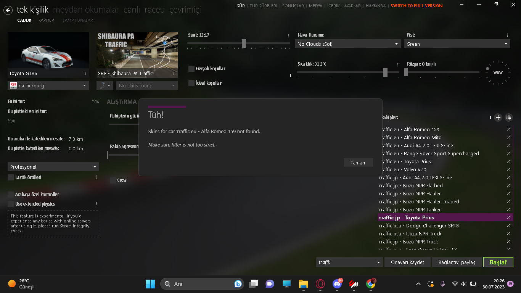The height and width of the screenshot is (293, 521).
Task: Click SWITCH TO FULL VERSION link
Action: tap(417, 6)
